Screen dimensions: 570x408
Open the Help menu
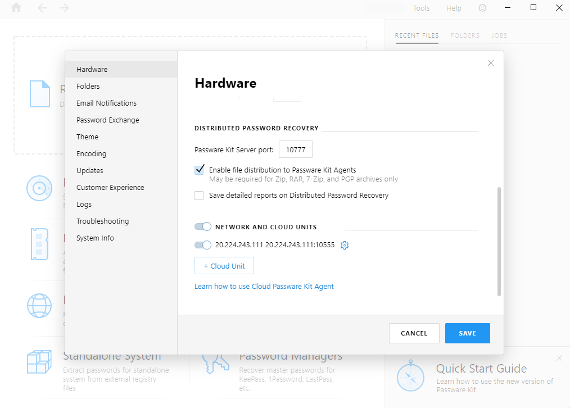[x=454, y=8]
